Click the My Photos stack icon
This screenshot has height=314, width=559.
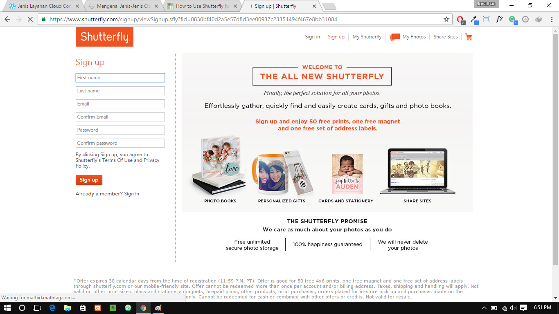pyautogui.click(x=394, y=37)
